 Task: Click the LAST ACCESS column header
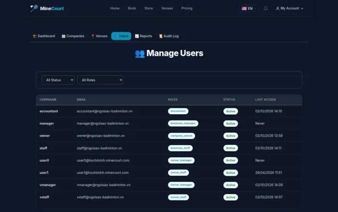[x=266, y=100]
